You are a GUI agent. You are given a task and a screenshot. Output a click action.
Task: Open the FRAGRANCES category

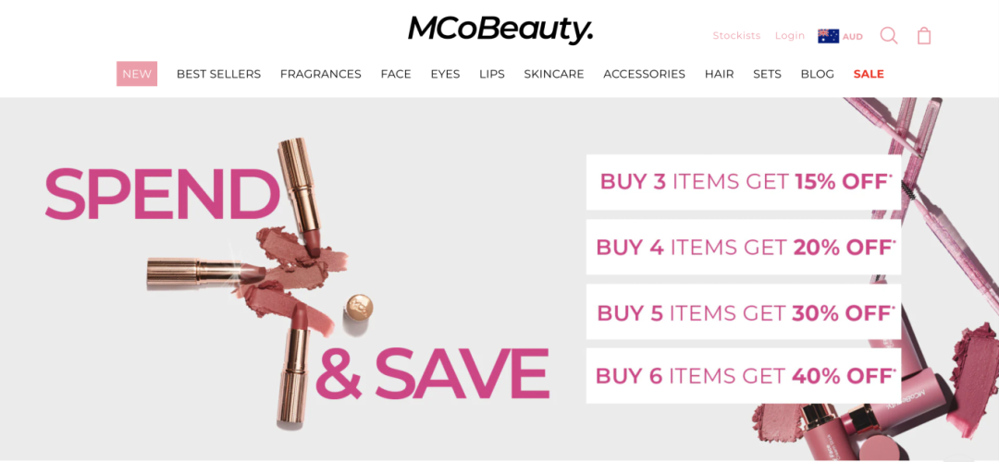click(320, 74)
